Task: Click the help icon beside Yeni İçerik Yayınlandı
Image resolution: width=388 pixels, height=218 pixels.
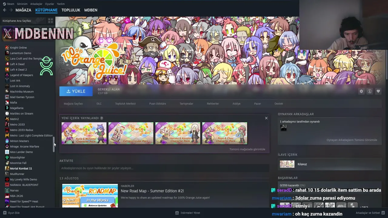Action: 102,118
